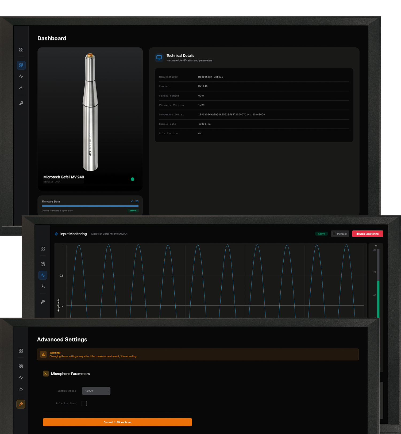
Task: Open the Sample Rate dropdown showing 48000
Action: 96,391
